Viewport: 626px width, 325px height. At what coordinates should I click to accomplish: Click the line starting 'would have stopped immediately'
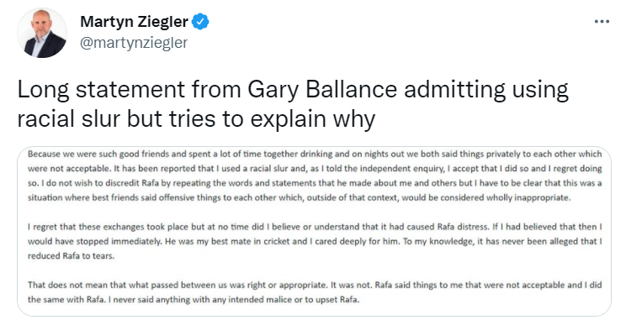pyautogui.click(x=315, y=241)
